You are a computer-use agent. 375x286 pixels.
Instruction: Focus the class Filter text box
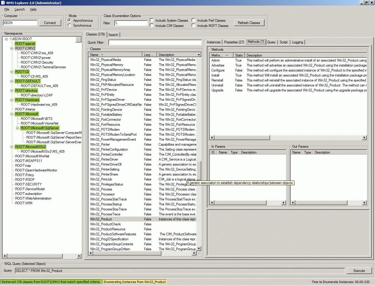pos(131,23)
